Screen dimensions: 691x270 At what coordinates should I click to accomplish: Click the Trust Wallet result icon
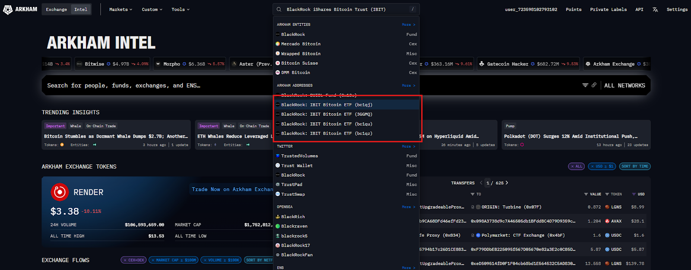coord(278,165)
